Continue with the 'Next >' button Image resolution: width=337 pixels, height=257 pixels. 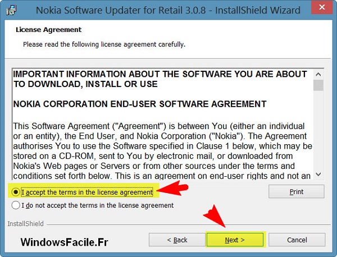(x=235, y=240)
